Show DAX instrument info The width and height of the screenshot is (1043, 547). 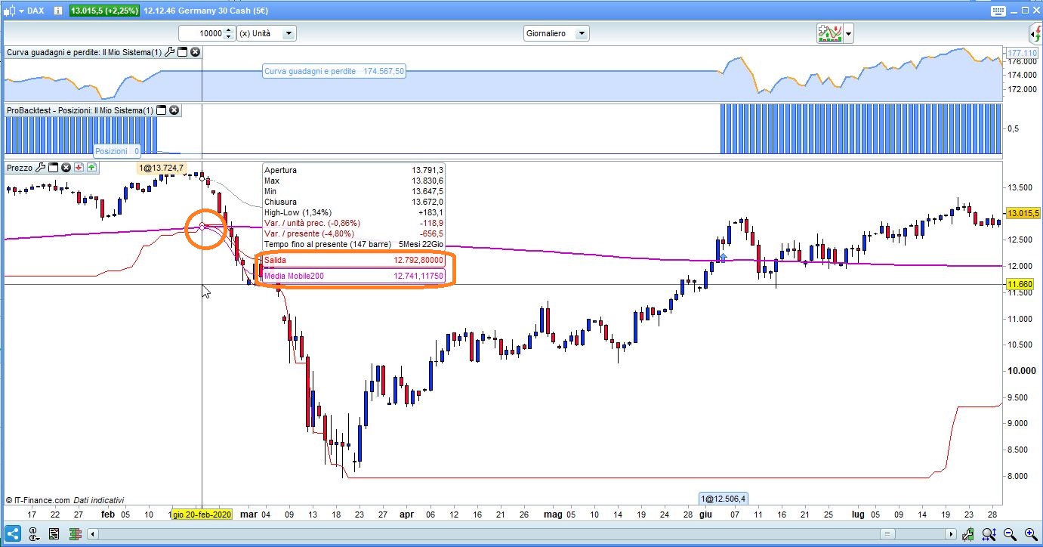[x=58, y=11]
